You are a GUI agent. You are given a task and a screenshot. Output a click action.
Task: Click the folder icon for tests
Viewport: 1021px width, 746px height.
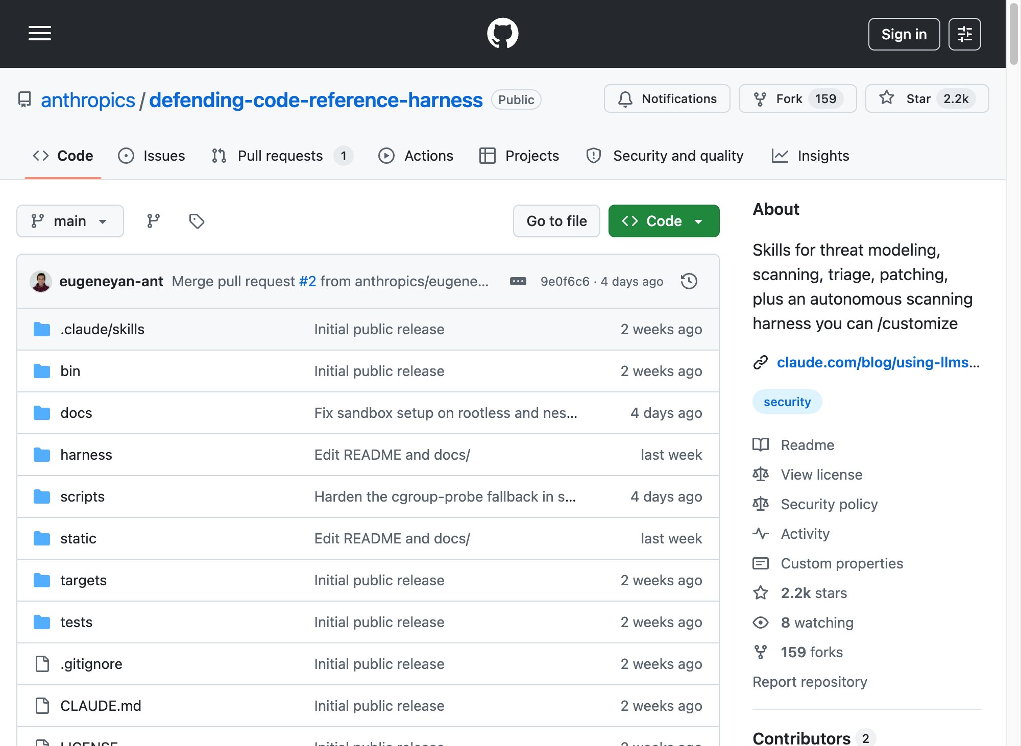pyautogui.click(x=42, y=622)
